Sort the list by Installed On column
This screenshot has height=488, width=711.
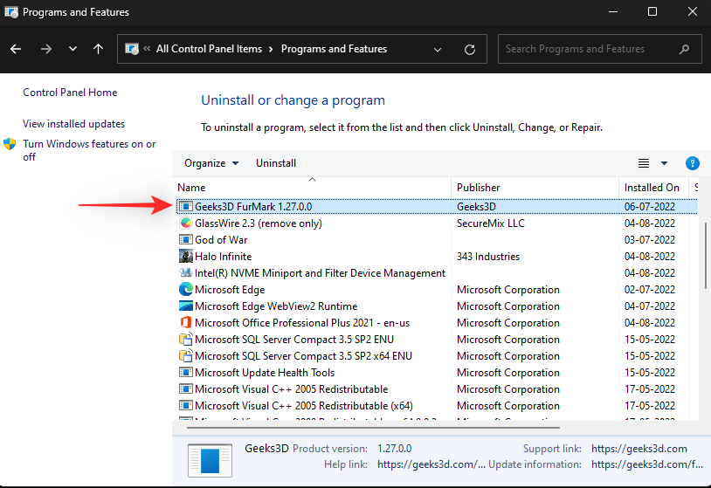[652, 188]
